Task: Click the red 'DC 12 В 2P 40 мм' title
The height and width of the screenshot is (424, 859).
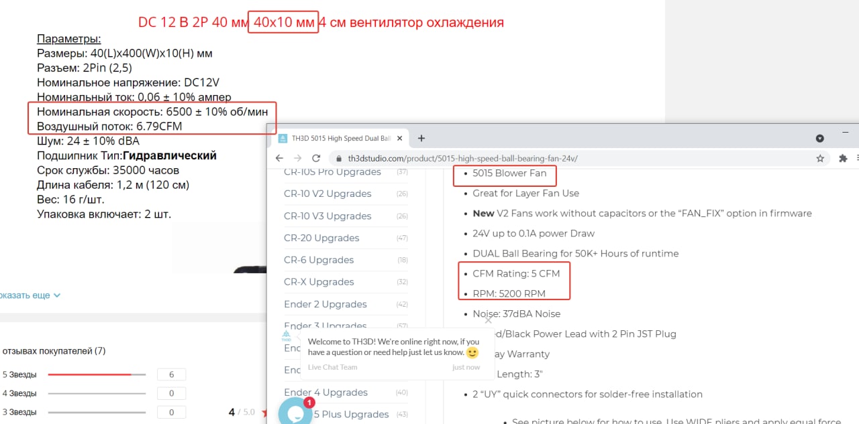Action: (193, 22)
